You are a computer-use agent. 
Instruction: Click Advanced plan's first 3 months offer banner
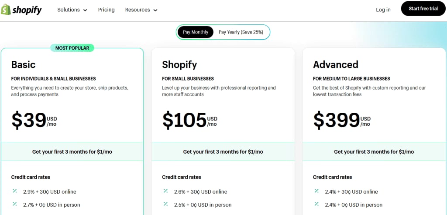374,151
